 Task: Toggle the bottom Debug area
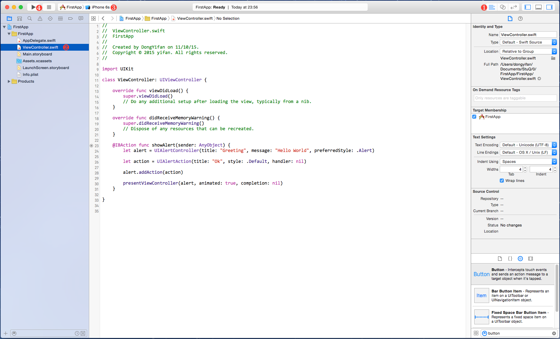(x=539, y=7)
